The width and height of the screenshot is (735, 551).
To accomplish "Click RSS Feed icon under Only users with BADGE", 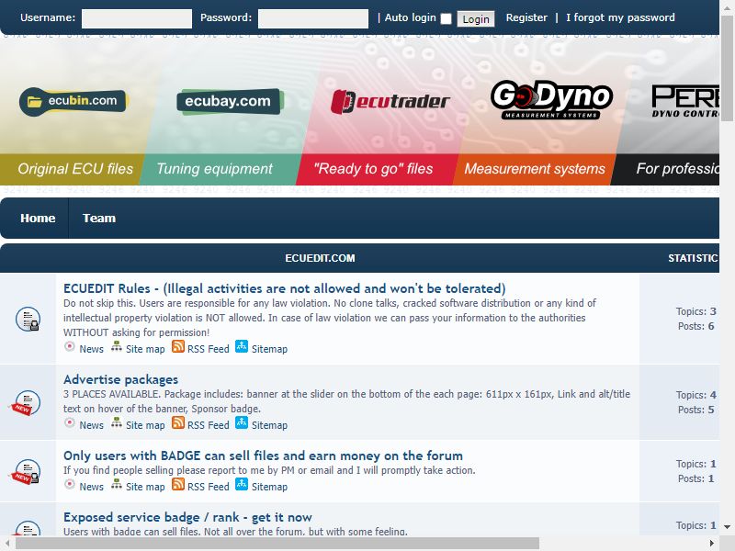I will tap(177, 484).
